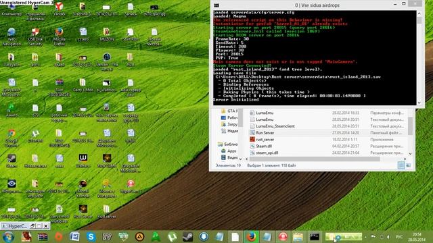Maximize the server console window
Viewport: 433px width, 243px height.
404,4
